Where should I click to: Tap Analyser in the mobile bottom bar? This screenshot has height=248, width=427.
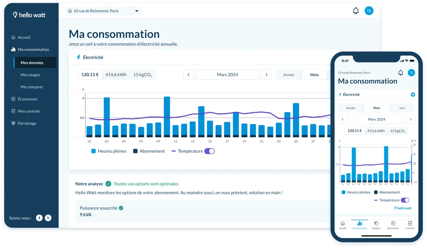[x=376, y=225]
